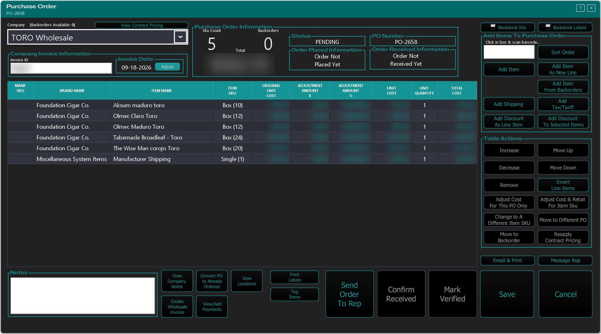This screenshot has width=601, height=334.
Task: Click inside the Notes text area
Action: coord(83,296)
